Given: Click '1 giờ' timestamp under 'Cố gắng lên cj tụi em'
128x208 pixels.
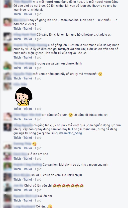Looking at the screenshot, I should [x=38, y=39].
